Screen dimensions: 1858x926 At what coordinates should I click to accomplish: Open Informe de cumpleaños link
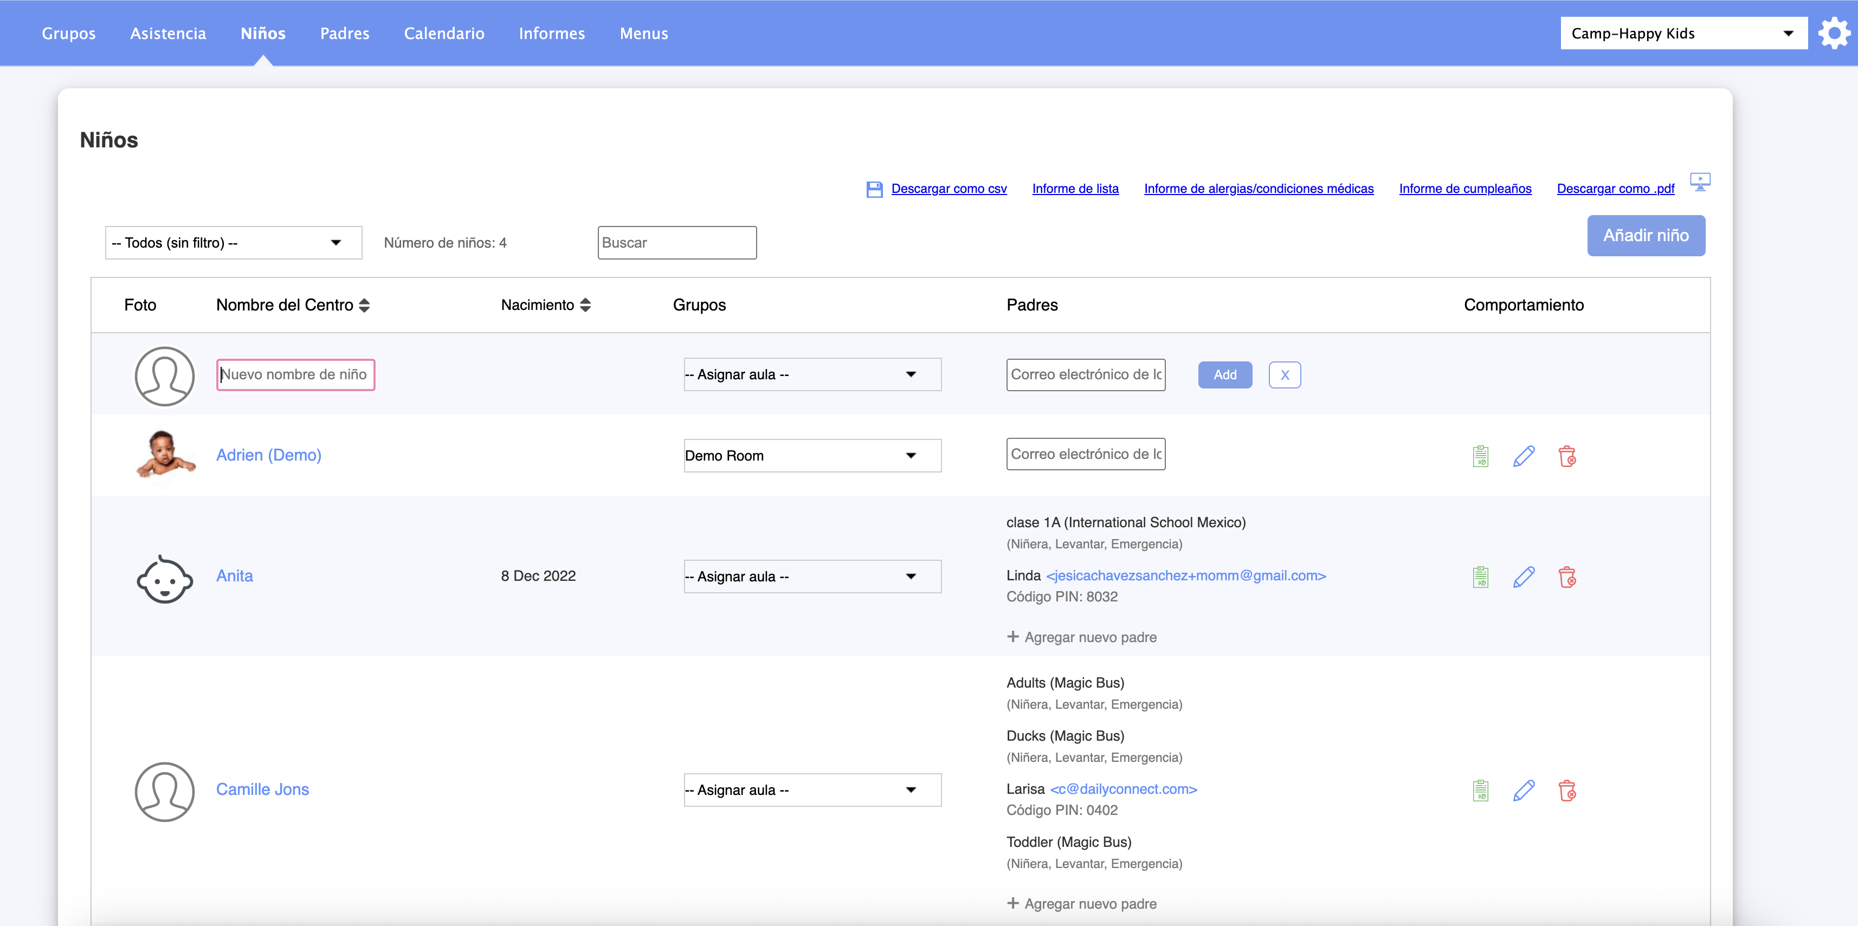click(x=1464, y=188)
